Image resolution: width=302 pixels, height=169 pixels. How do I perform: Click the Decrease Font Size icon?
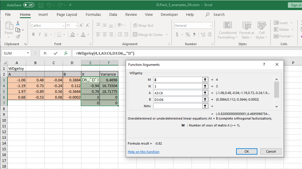[x=88, y=25]
